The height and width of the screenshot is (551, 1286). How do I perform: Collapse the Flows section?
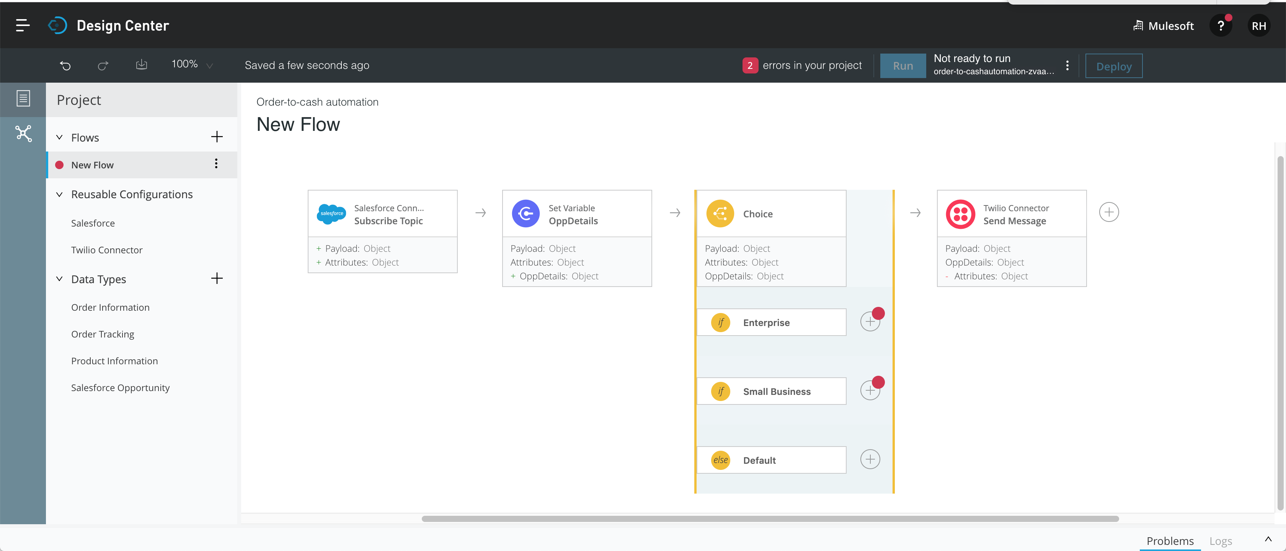click(x=59, y=137)
